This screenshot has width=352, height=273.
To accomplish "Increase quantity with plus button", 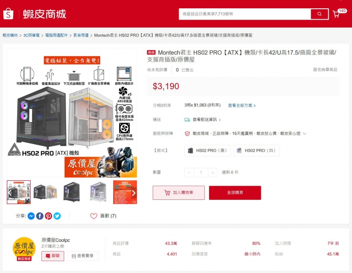I will (213, 172).
